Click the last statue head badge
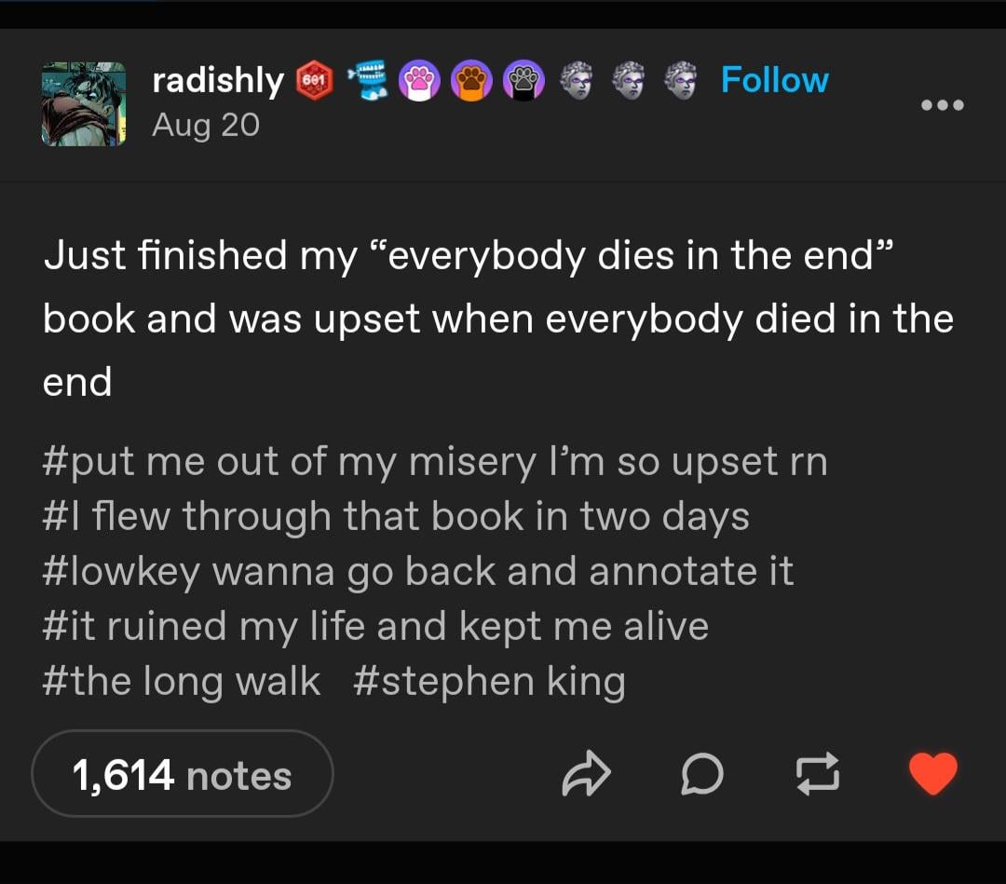 (x=683, y=82)
